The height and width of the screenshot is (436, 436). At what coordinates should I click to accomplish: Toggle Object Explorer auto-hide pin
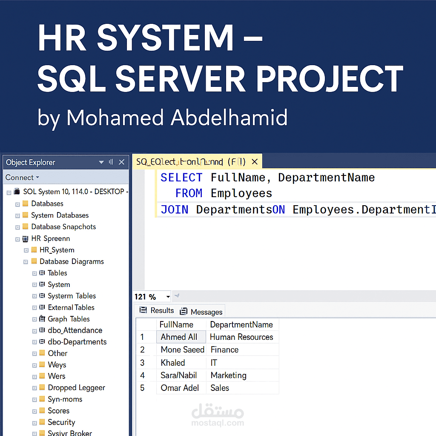click(111, 162)
